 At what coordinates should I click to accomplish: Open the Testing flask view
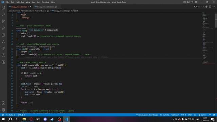pos(3,41)
